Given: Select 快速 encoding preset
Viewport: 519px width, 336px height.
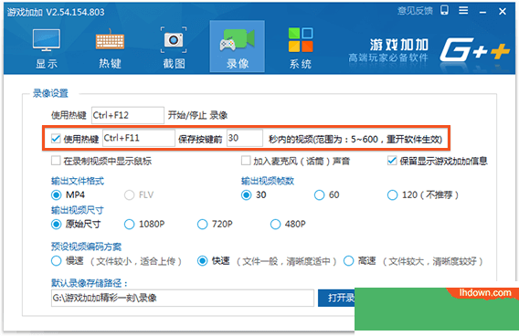Looking at the screenshot, I should coord(202,261).
